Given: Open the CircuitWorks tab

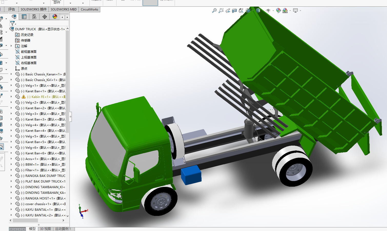Looking at the screenshot, I should pos(90,9).
